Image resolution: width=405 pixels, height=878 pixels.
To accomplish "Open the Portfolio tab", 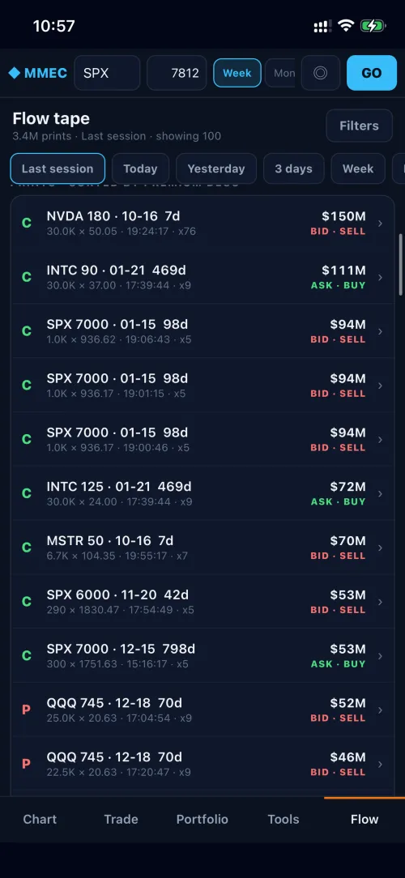I will [202, 819].
